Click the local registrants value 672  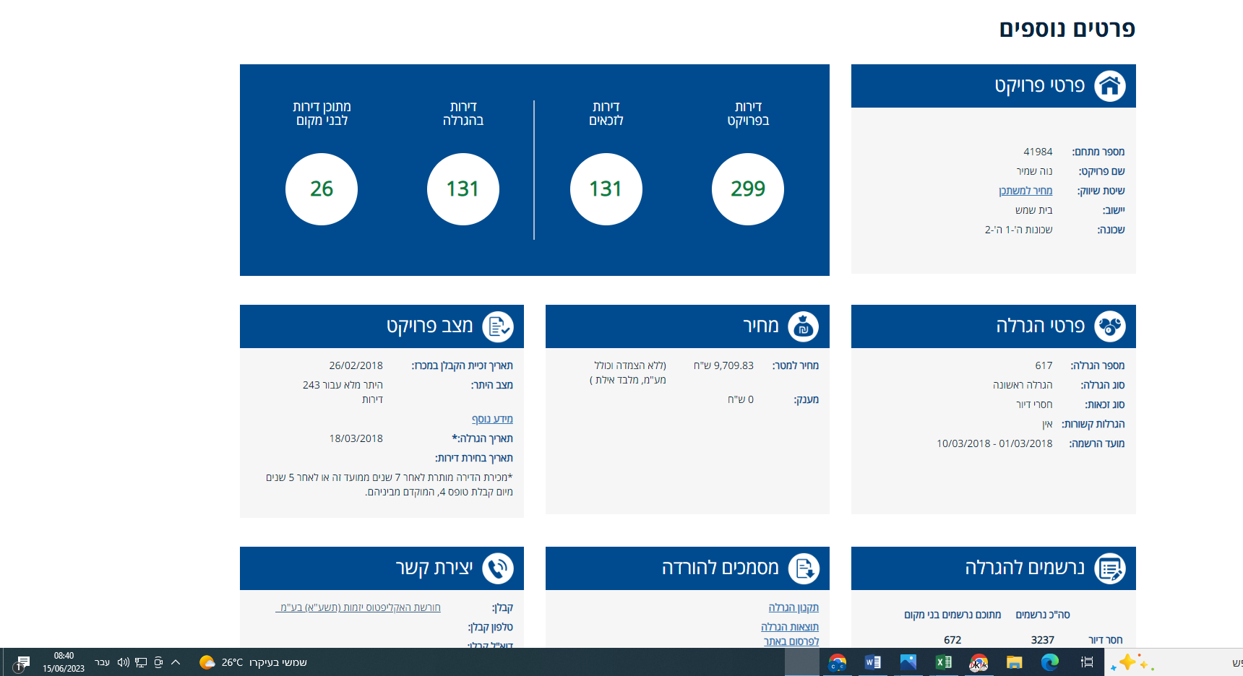click(952, 640)
